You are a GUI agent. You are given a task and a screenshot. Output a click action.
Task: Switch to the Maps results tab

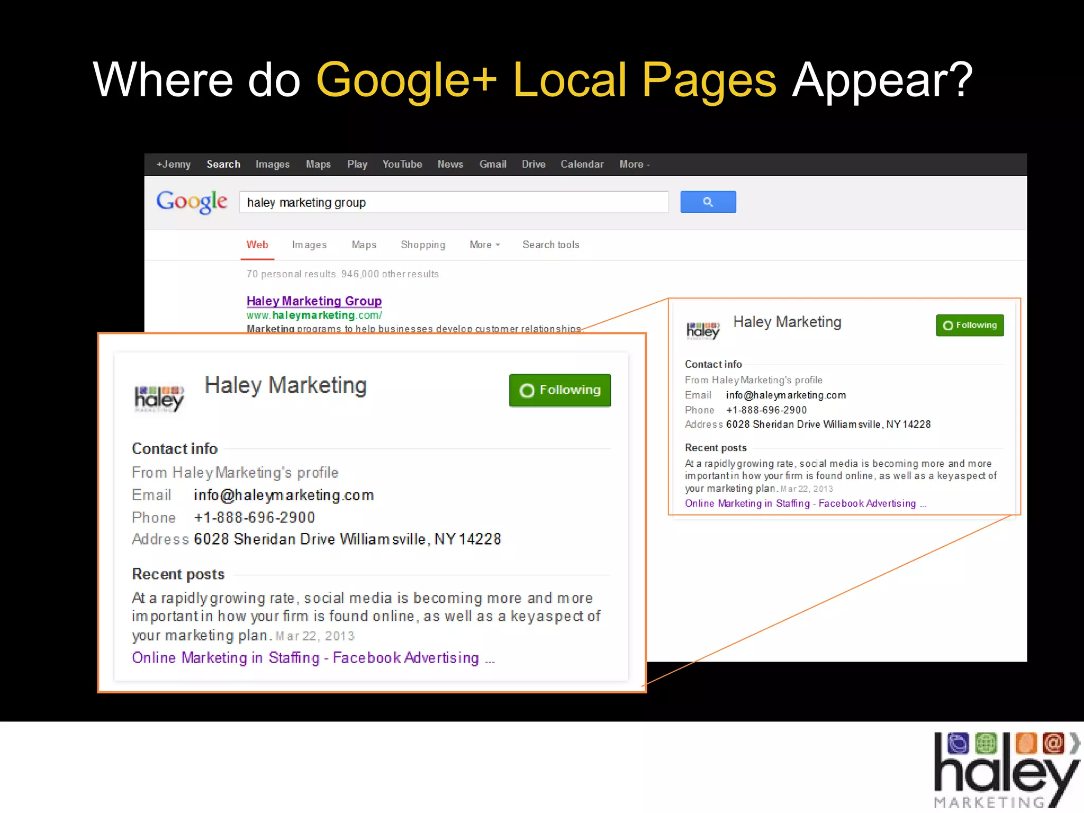click(364, 245)
